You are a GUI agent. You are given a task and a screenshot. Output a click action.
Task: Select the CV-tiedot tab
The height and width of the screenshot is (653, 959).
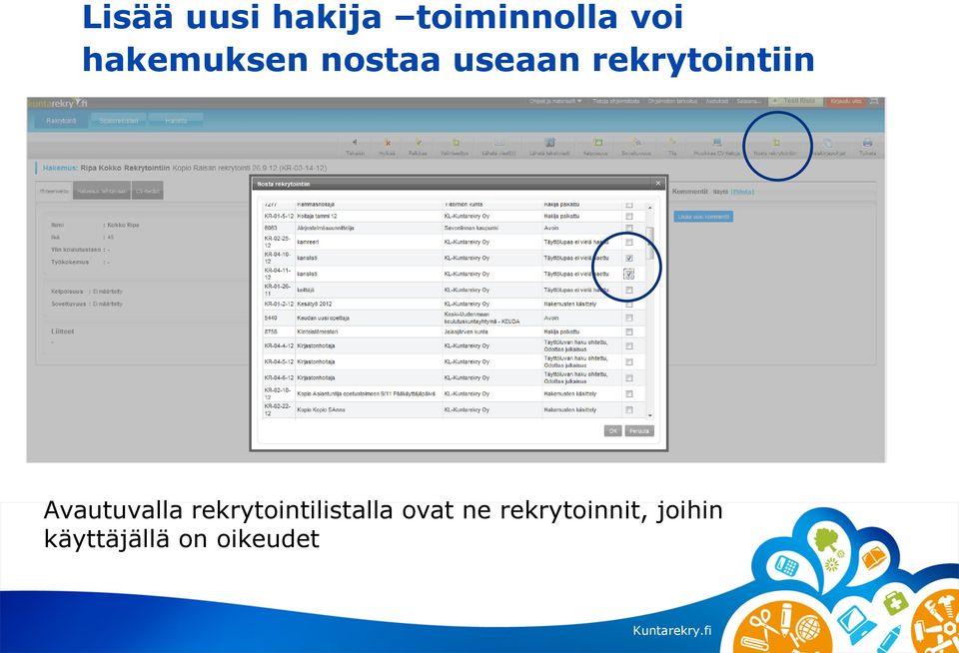click(147, 191)
